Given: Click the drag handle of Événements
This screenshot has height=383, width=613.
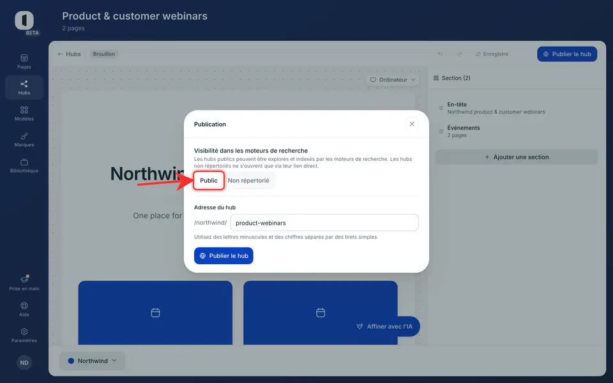Looking at the screenshot, I should [441, 131].
